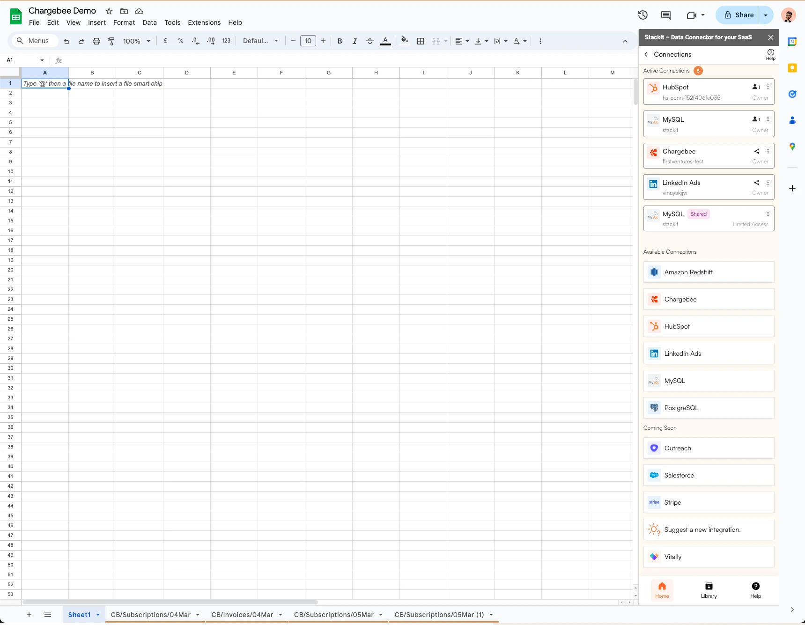Open Share options dropdown arrow
The image size is (805, 625).
pyautogui.click(x=766, y=15)
